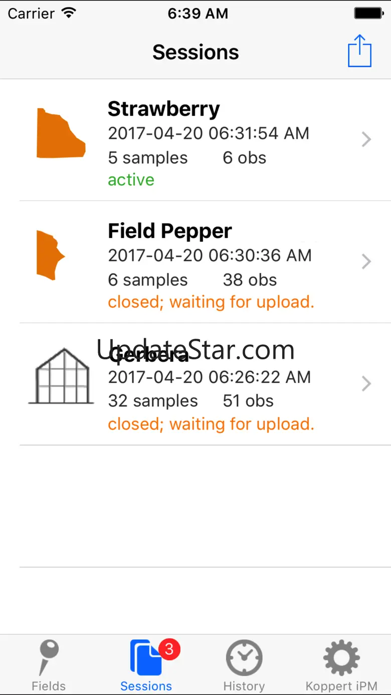
Task: Click Gerbera waiting for upload status
Action: [x=211, y=424]
